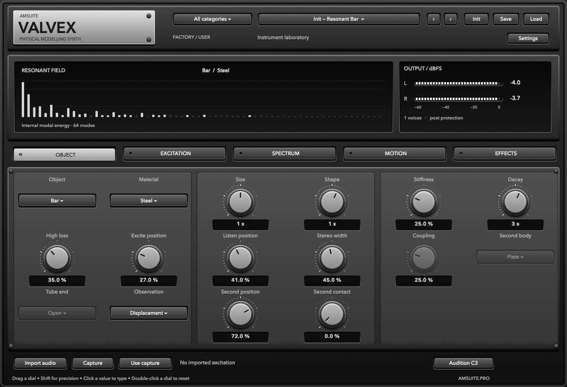
Task: Click the -4.0 left level readout
Action: 515,83
